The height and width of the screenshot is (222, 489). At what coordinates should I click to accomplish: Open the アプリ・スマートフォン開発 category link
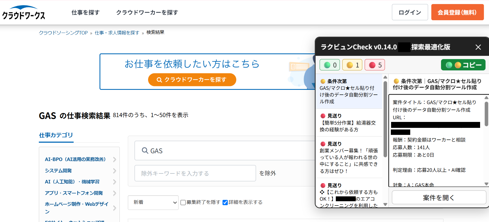tap(74, 193)
